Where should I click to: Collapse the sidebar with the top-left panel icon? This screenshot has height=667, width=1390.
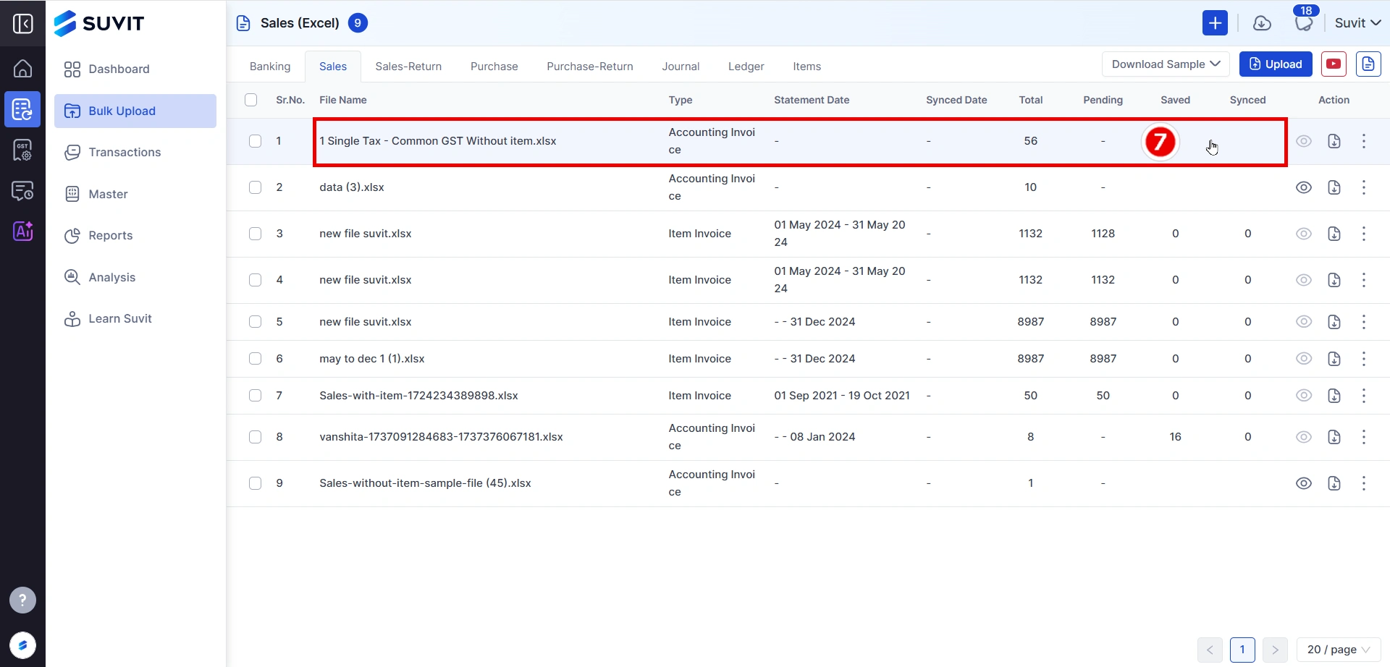(22, 24)
